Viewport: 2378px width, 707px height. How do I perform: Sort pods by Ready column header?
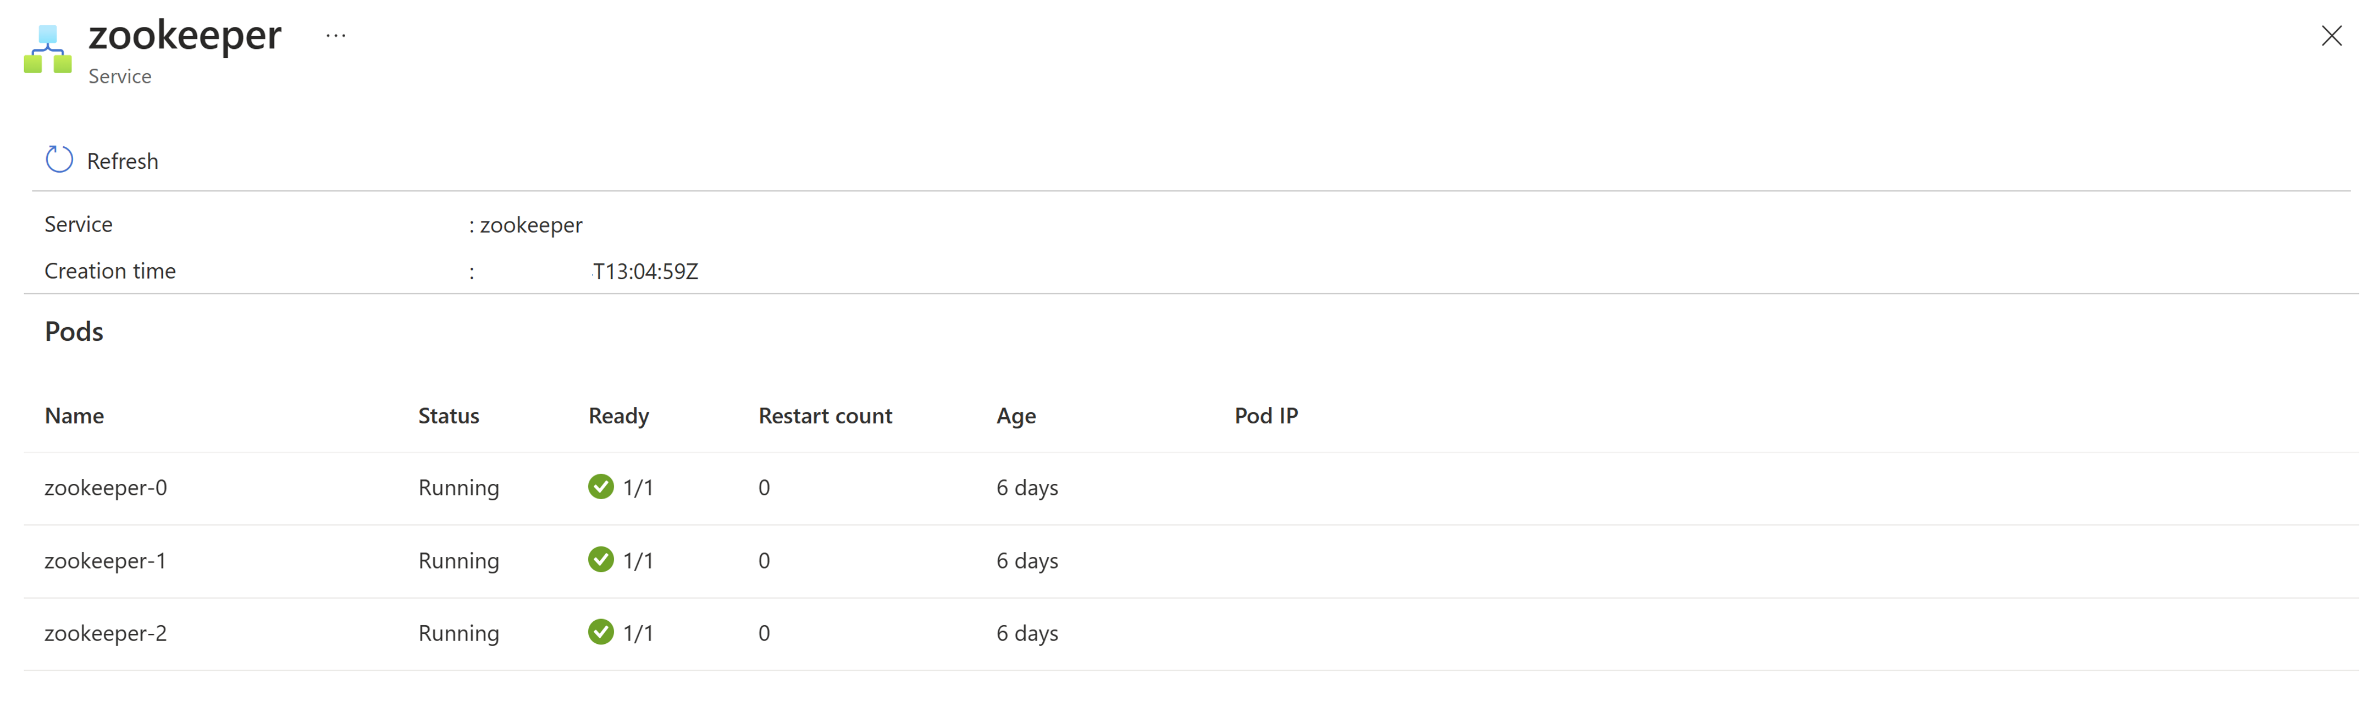coord(618,415)
